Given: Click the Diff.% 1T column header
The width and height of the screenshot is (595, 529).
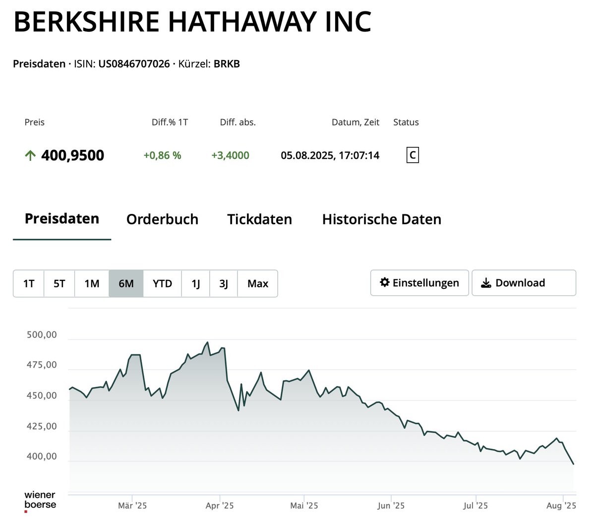Looking at the screenshot, I should pyautogui.click(x=170, y=122).
